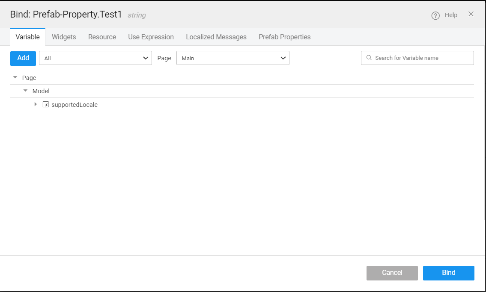This screenshot has height=292, width=486.
Task: Select the Variable tab
Action: point(27,37)
